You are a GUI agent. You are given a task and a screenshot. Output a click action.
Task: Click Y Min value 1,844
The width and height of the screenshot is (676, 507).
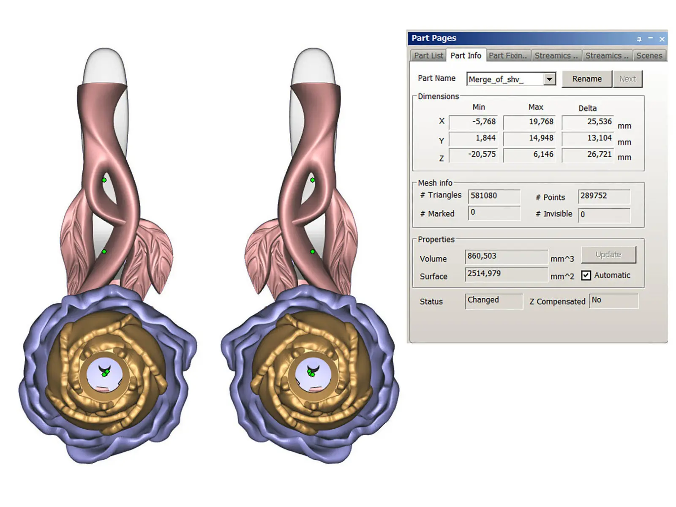(473, 139)
